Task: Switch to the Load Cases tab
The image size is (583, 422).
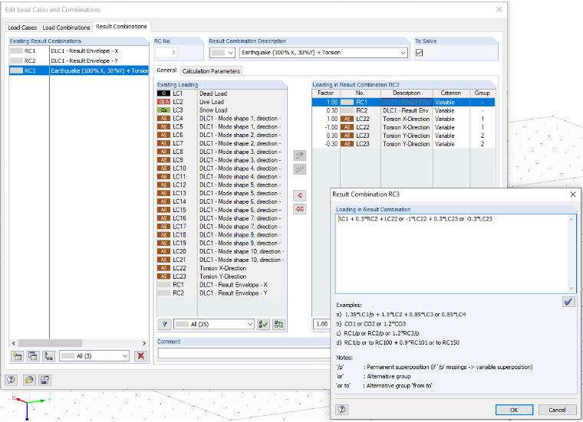Action: tap(22, 28)
